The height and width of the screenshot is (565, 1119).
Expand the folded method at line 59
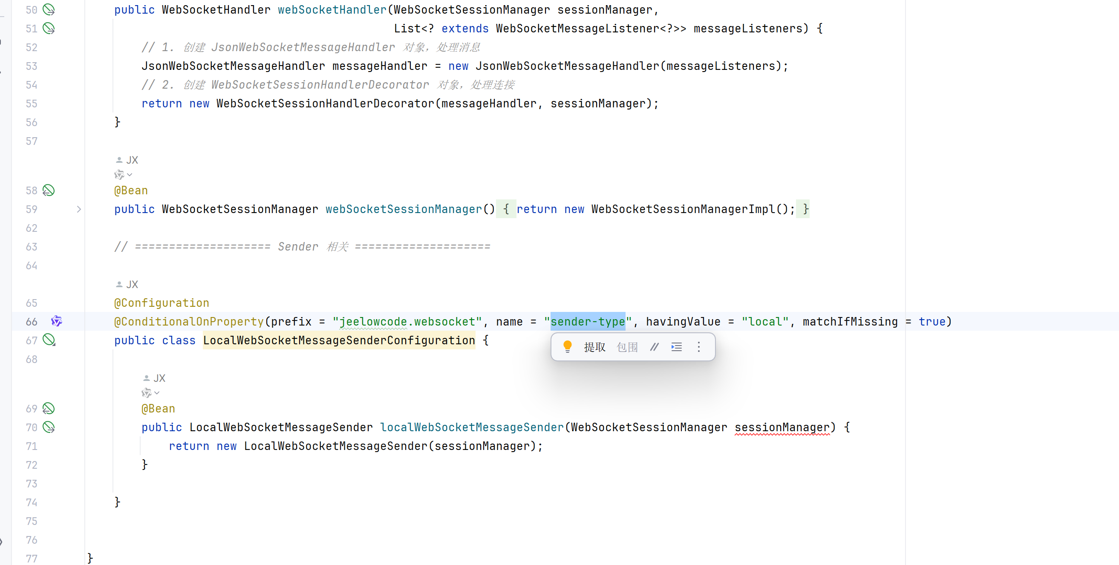(x=79, y=209)
